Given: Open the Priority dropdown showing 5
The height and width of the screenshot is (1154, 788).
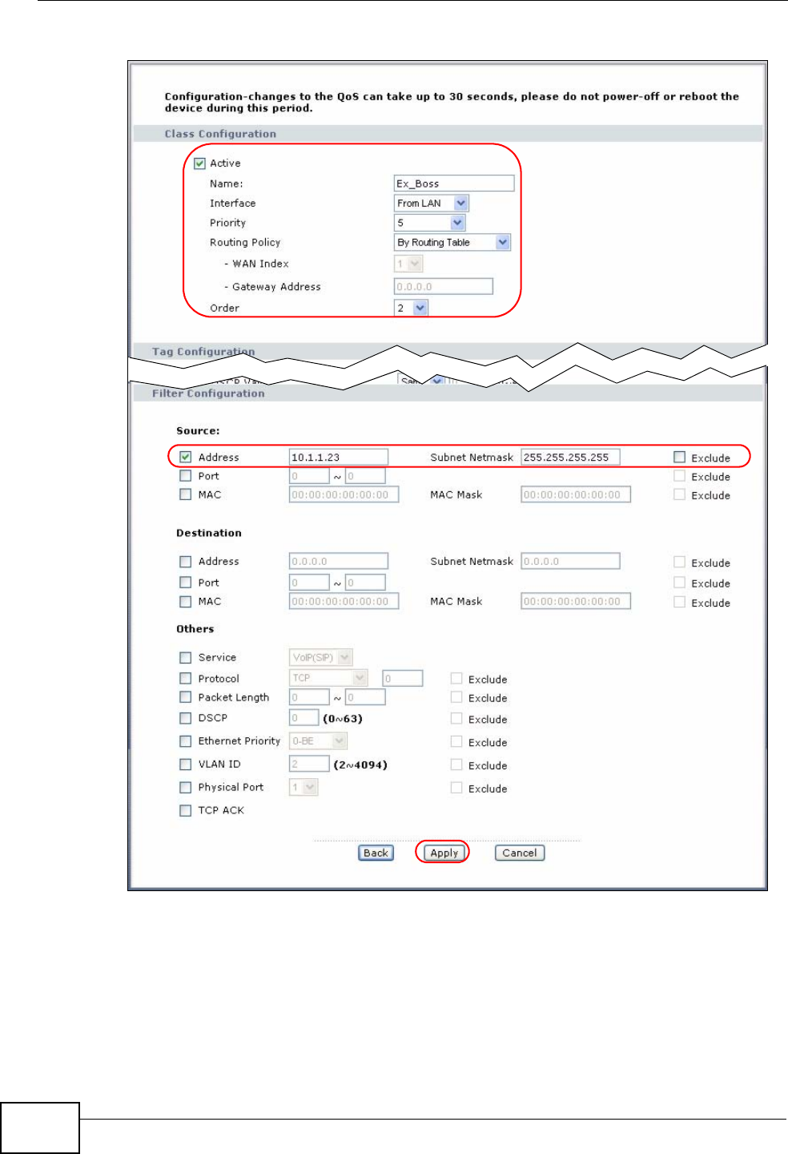Looking at the screenshot, I should pos(429,223).
